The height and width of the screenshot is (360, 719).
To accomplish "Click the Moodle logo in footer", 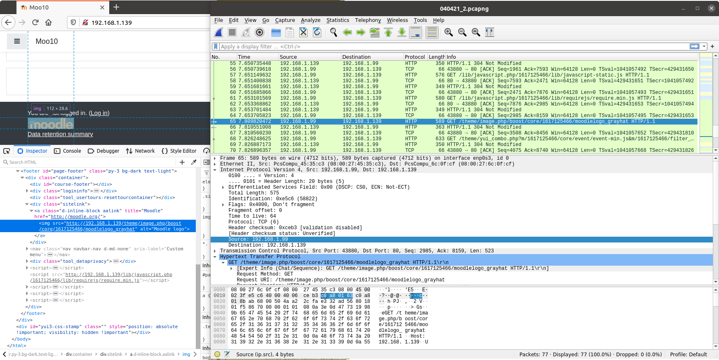I will coord(51,124).
